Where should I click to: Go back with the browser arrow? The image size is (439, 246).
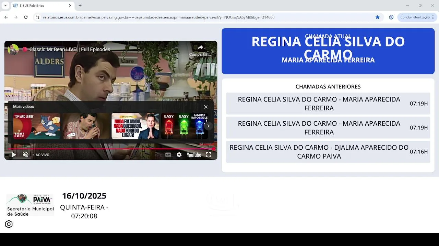(6, 17)
